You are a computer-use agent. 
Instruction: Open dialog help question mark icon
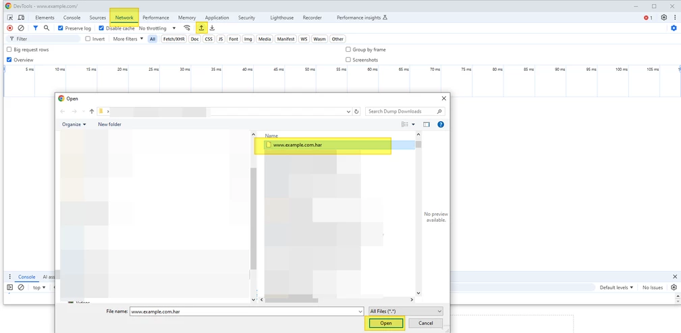pos(441,125)
